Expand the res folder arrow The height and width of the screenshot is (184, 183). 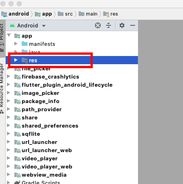point(16,60)
